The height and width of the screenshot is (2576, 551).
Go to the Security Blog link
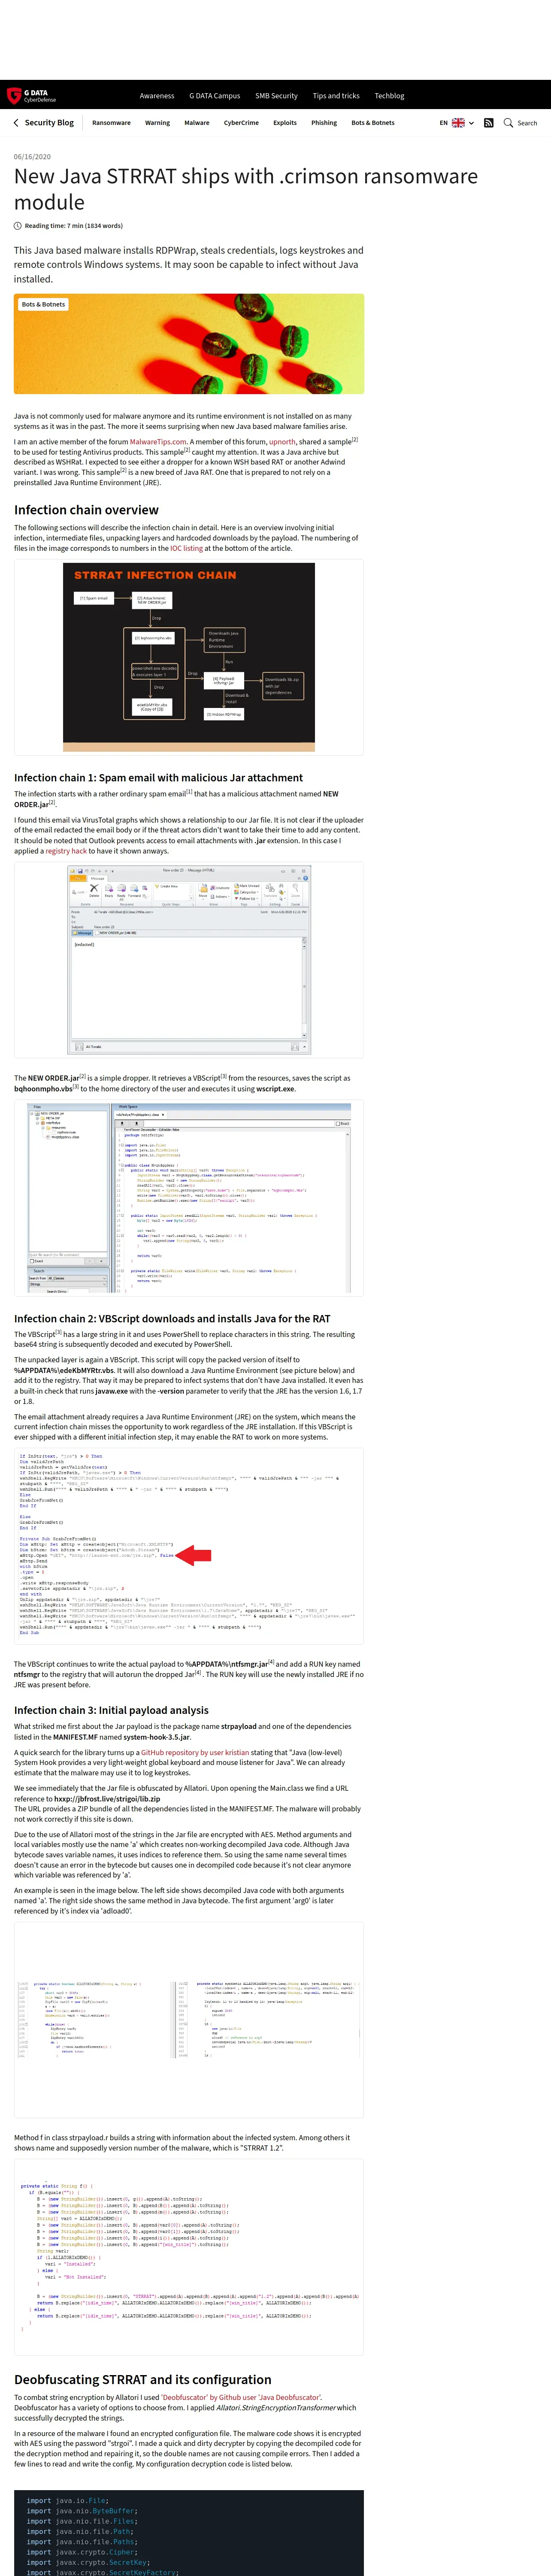49,123
